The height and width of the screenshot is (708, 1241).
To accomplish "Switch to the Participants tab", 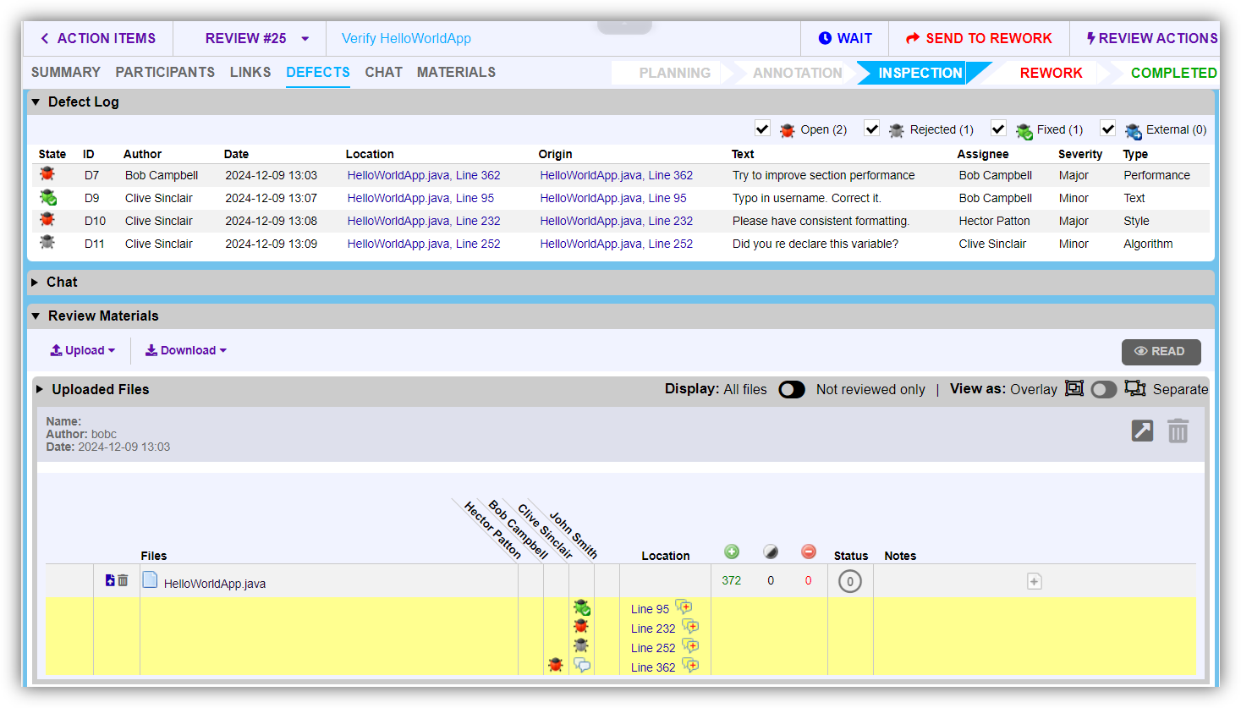I will [x=165, y=73].
